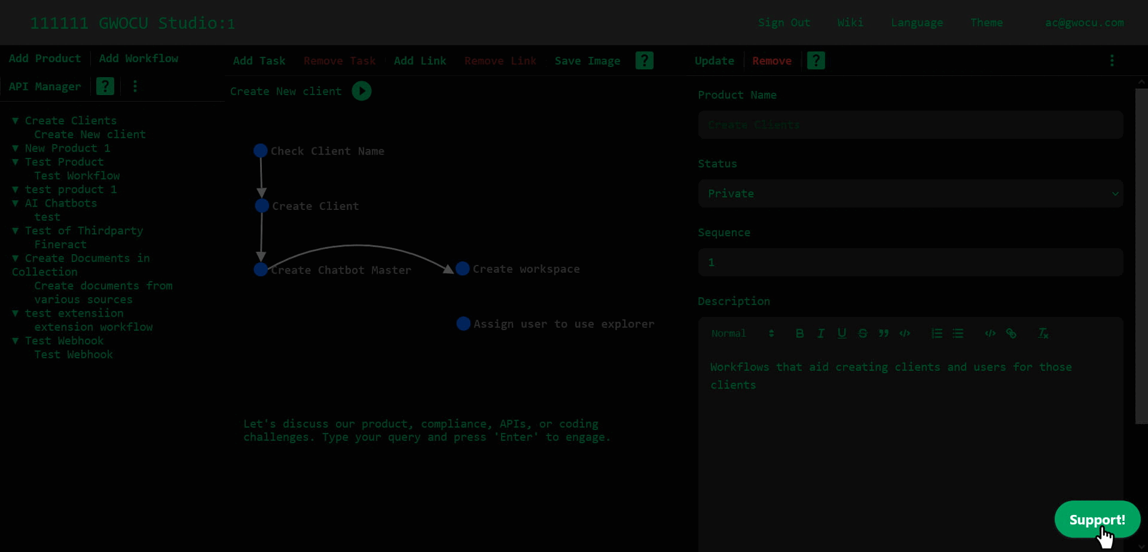The image size is (1148, 552).
Task: Select Fineract workflow in tree
Action: click(x=60, y=245)
